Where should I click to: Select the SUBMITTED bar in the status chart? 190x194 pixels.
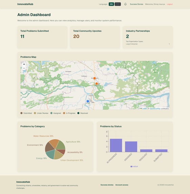[x=162, y=151]
